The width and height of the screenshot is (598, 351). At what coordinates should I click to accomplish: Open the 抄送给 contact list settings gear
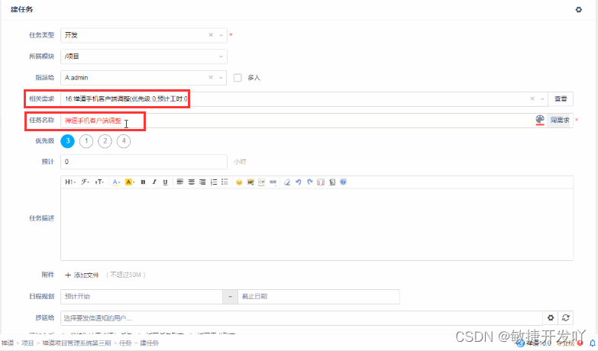551,318
